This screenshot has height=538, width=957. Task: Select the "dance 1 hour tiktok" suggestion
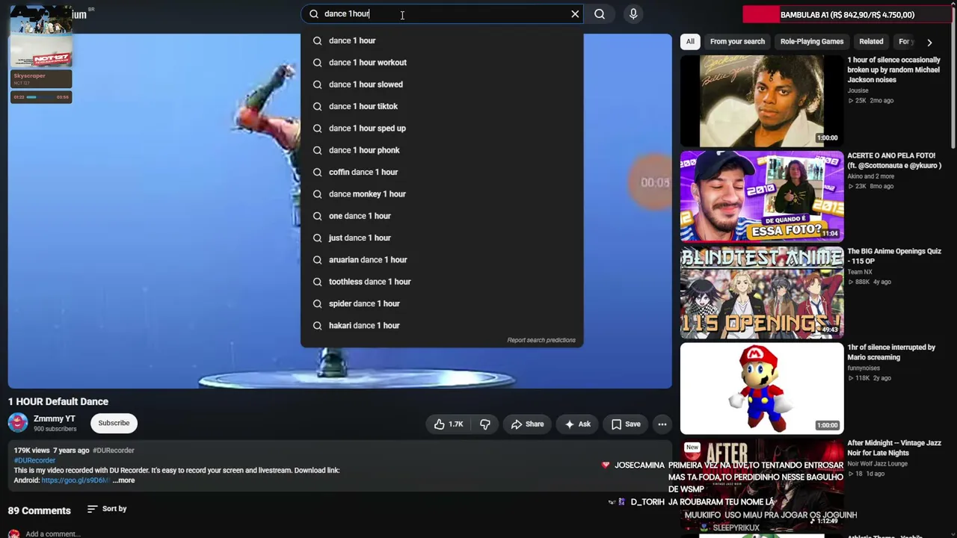pos(442,106)
